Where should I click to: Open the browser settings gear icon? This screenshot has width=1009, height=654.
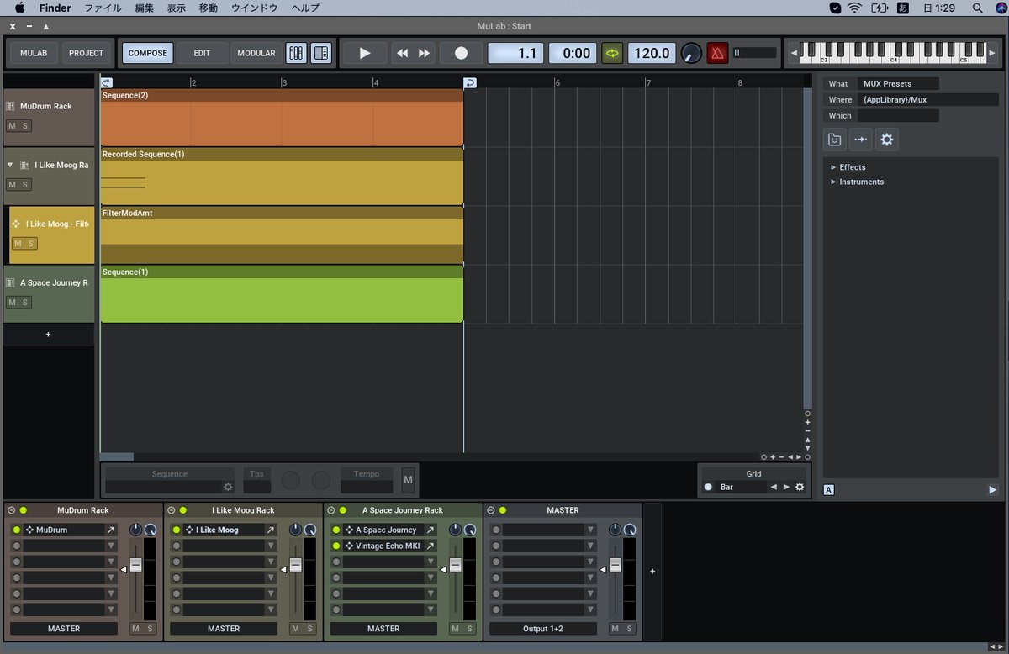pos(886,140)
